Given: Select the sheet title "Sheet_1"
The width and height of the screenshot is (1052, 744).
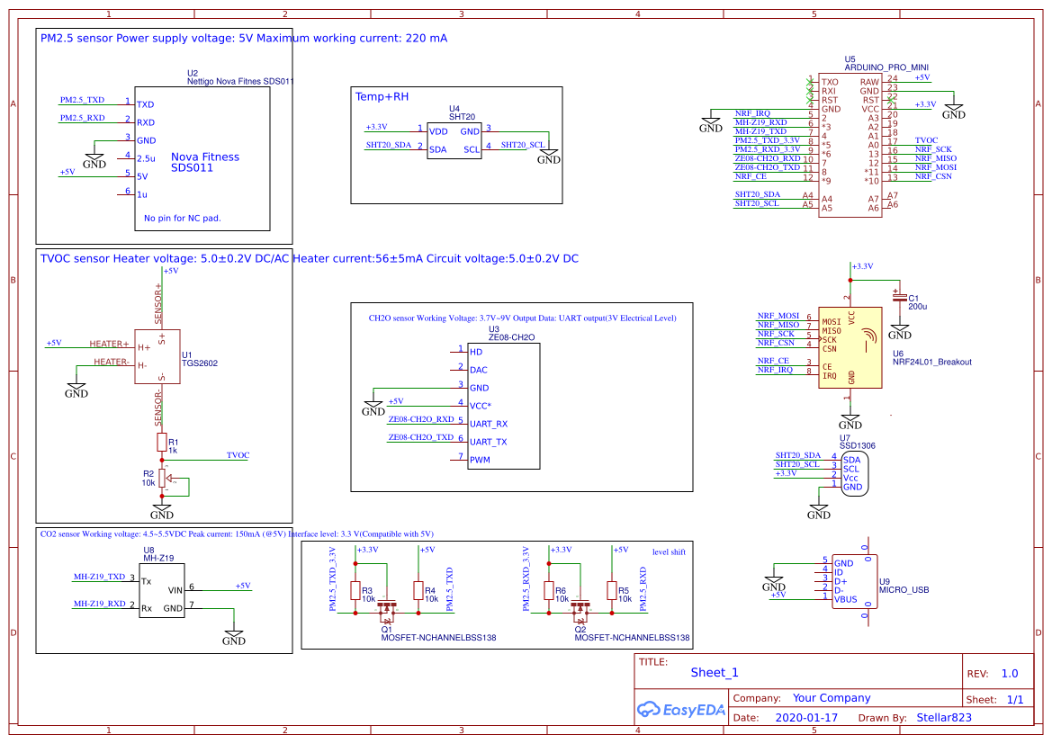Looking at the screenshot, I should click(x=715, y=672).
